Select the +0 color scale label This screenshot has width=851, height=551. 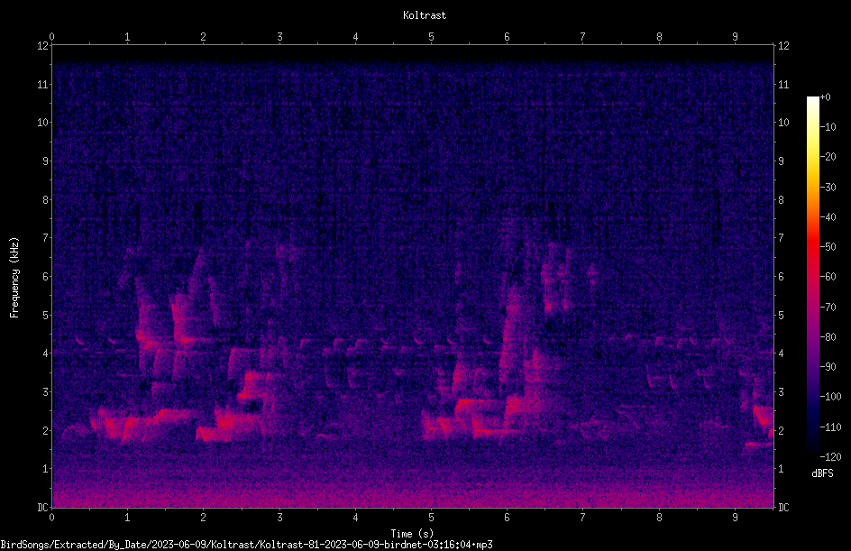[x=826, y=97]
